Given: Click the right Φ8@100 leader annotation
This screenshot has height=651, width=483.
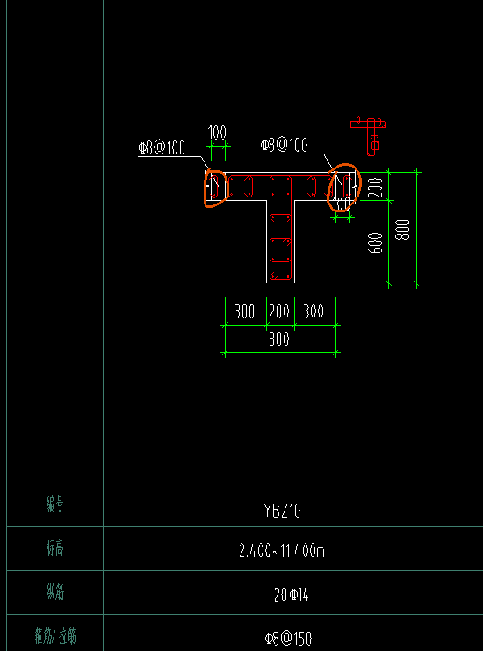Looking at the screenshot, I should (284, 145).
